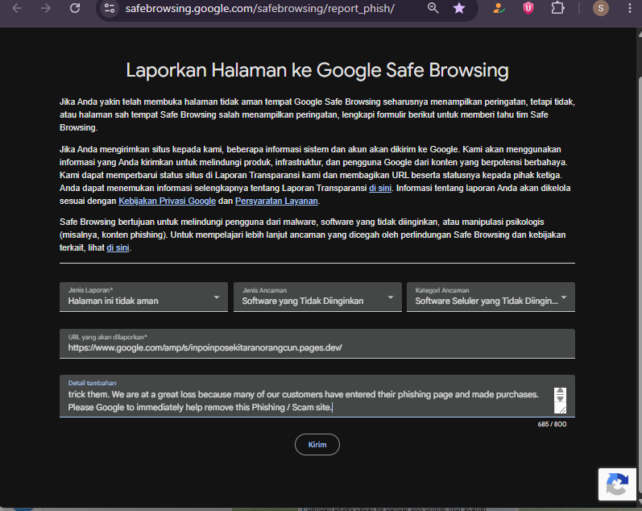Open the uBlock shield extension
642x511 pixels.
(x=528, y=8)
